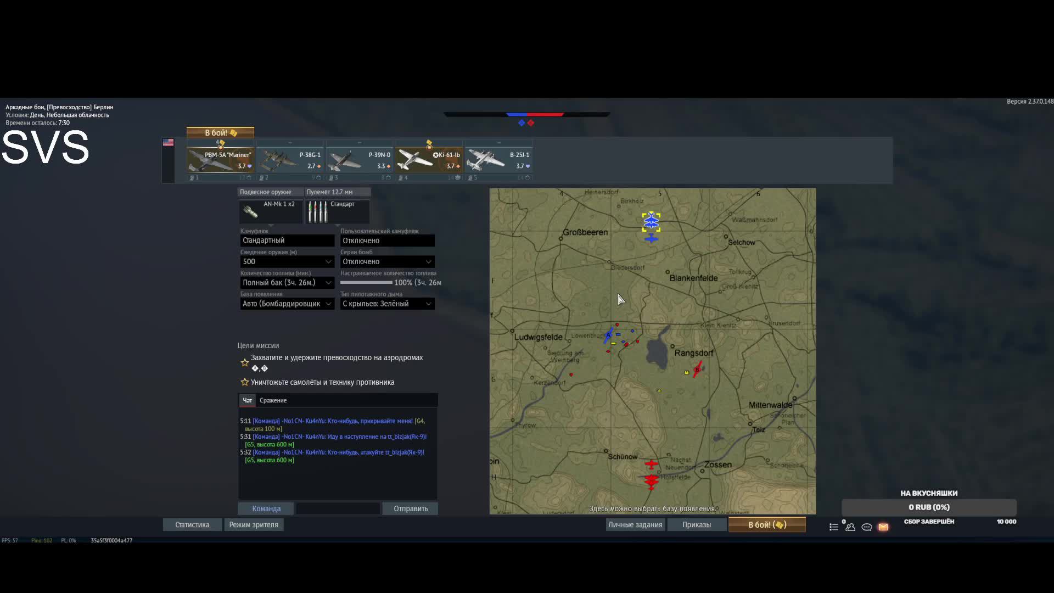This screenshot has width=1054, height=593.
Task: Switch to the Чат tab
Action: (x=247, y=400)
